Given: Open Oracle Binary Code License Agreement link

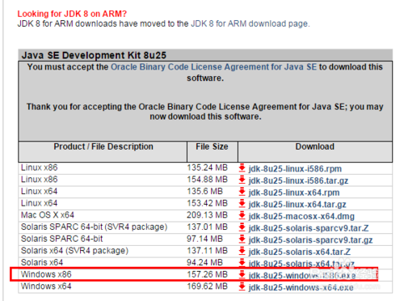Looking at the screenshot, I should click(213, 67).
